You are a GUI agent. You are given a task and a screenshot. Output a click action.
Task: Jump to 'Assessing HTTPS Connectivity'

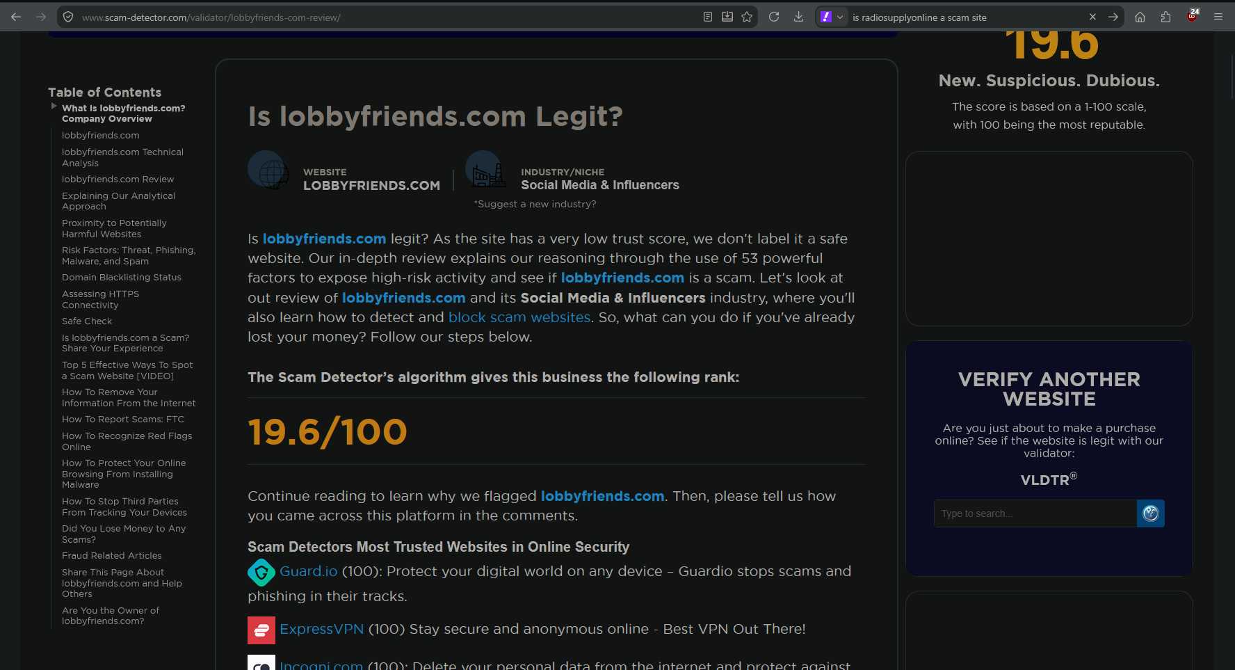100,299
